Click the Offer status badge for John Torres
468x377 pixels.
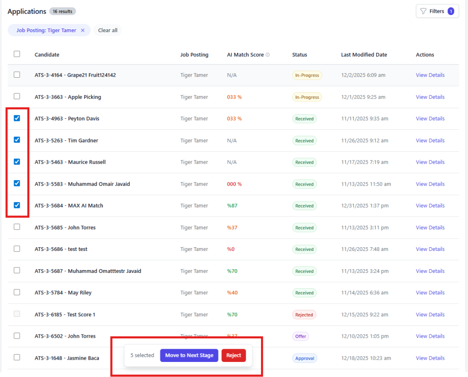coord(300,336)
